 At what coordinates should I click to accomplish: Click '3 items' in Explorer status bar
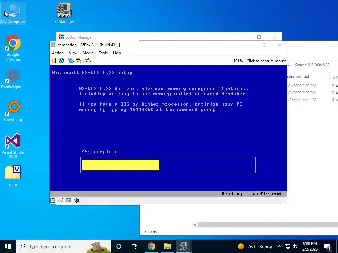point(151,232)
